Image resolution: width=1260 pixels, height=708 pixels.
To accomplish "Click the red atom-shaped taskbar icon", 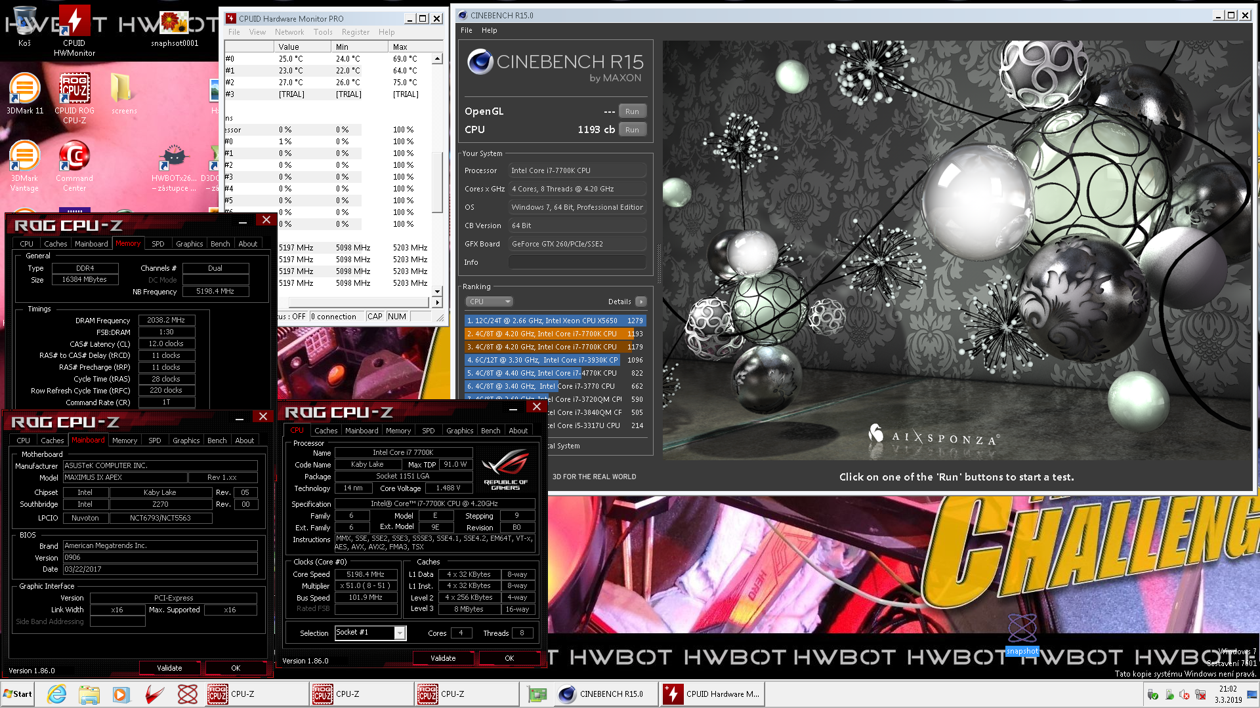I will (188, 694).
